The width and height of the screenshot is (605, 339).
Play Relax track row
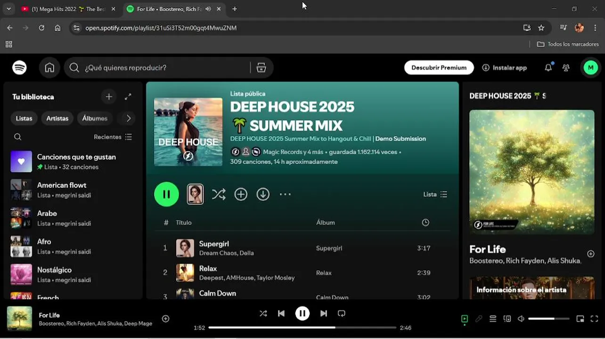point(302,273)
